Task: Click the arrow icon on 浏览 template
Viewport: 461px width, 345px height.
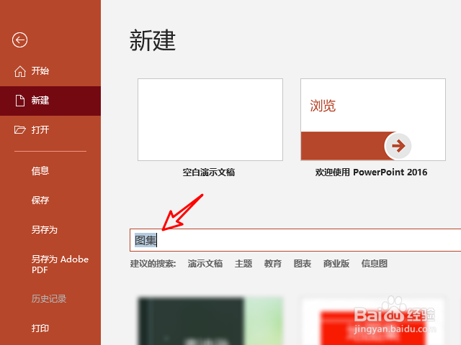Action: point(398,146)
